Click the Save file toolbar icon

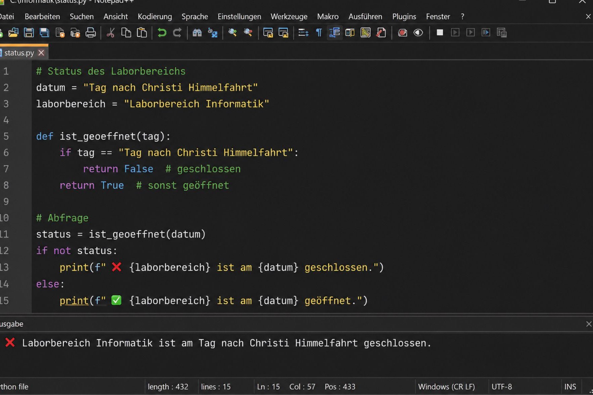click(29, 33)
